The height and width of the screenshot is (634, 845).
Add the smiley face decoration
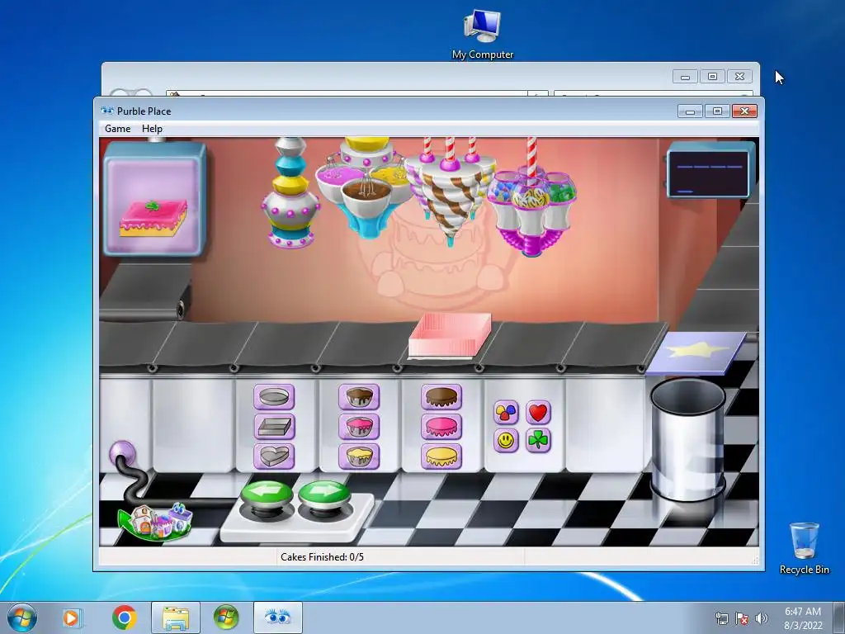(x=506, y=441)
